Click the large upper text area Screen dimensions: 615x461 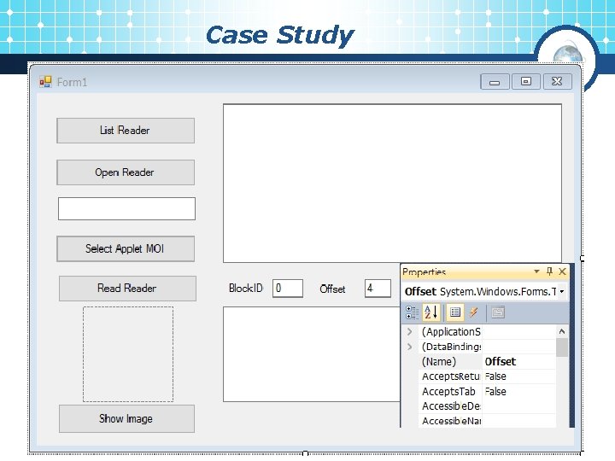click(392, 183)
